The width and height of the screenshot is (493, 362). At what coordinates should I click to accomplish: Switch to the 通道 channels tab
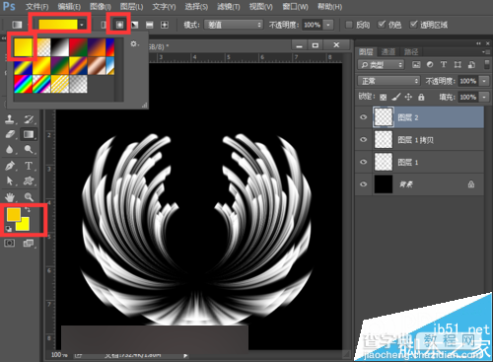point(388,51)
